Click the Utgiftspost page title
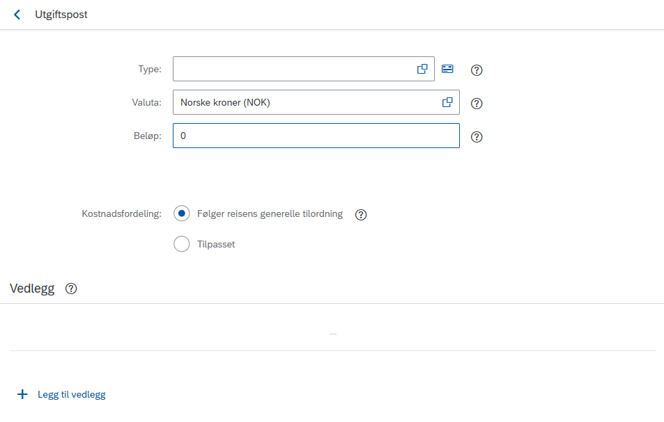664x422 pixels. click(61, 15)
